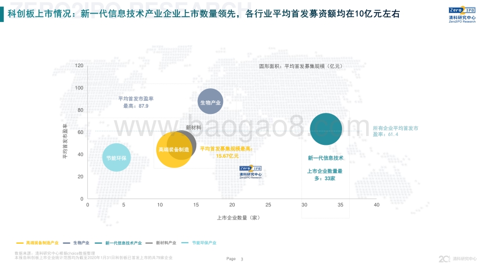Click the x-axis tick label 30

[x=305, y=205]
